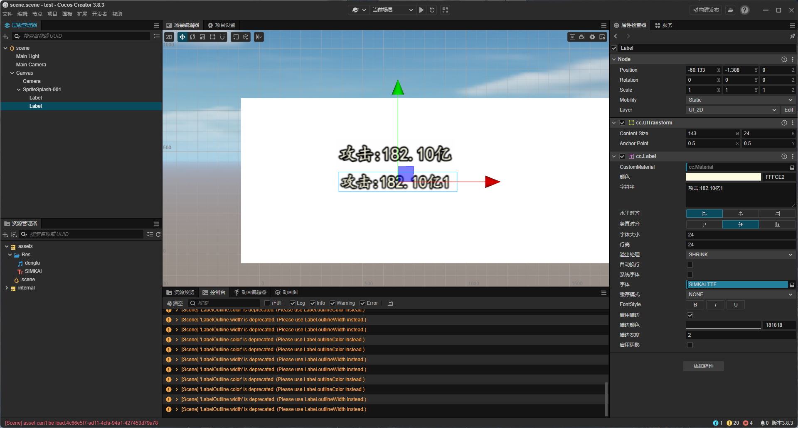Open the preview QR code icon

tap(445, 10)
